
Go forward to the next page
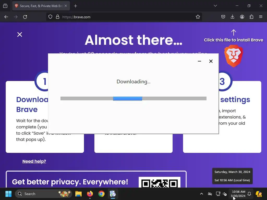pyautogui.click(x=16, y=17)
